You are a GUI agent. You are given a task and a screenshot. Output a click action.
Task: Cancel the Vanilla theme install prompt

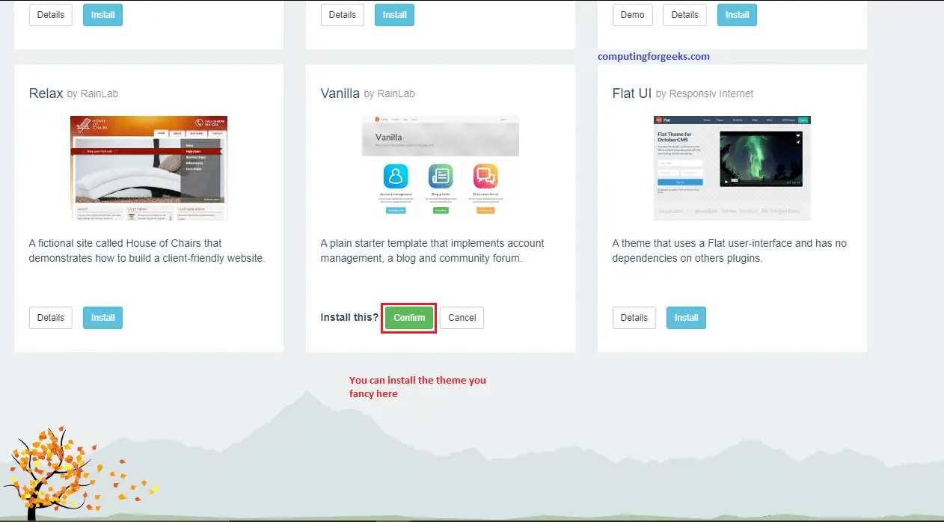click(462, 318)
